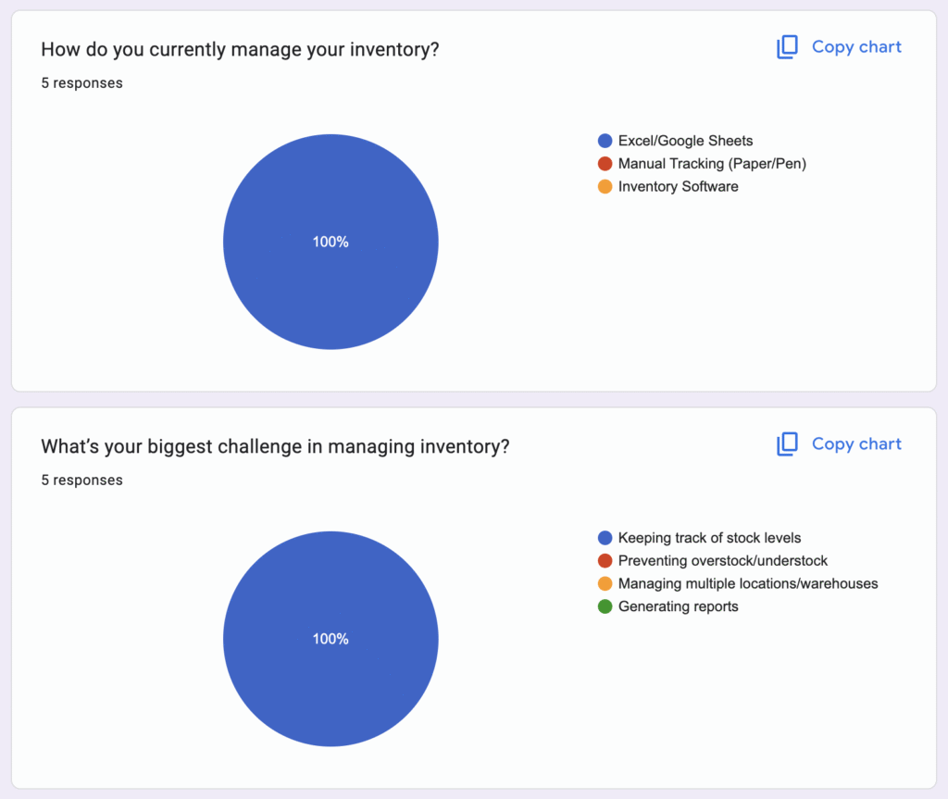Click Copy chart text for second question
This screenshot has height=799, width=948.
click(x=856, y=444)
